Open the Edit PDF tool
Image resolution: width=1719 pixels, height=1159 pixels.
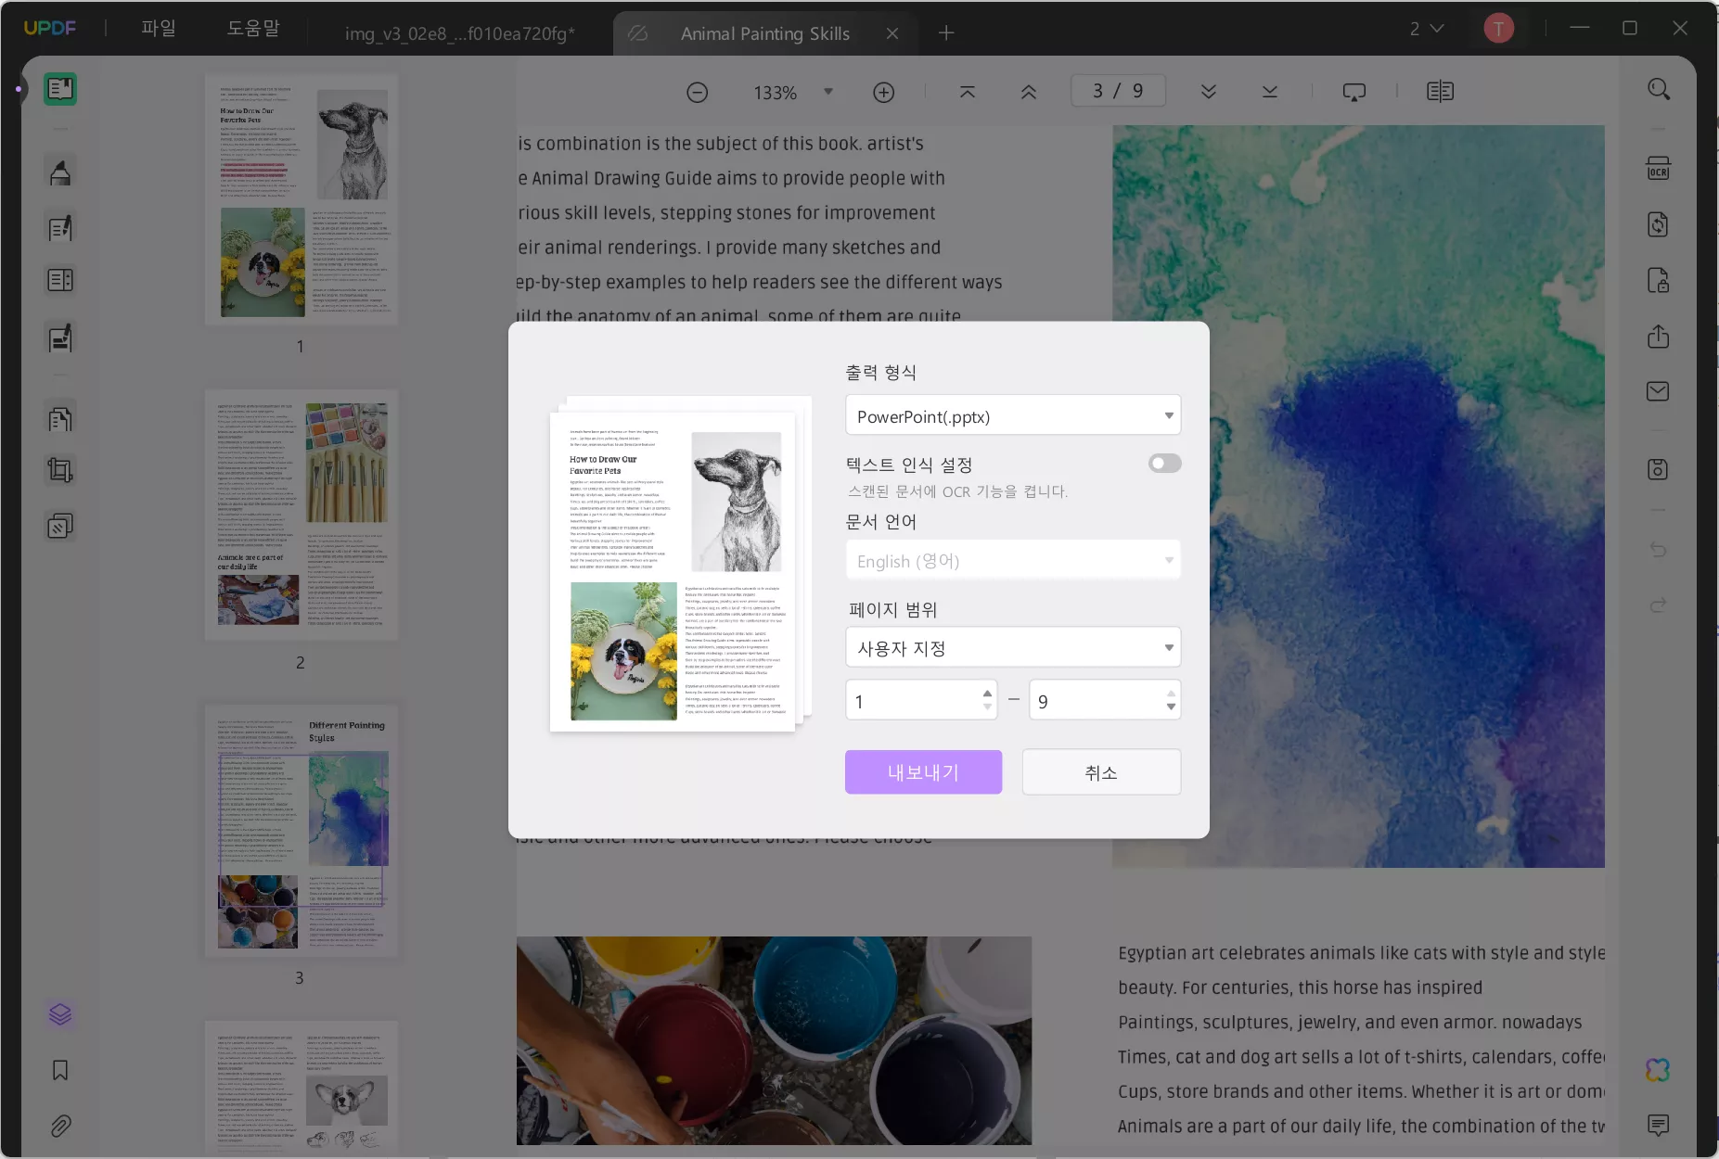click(60, 228)
